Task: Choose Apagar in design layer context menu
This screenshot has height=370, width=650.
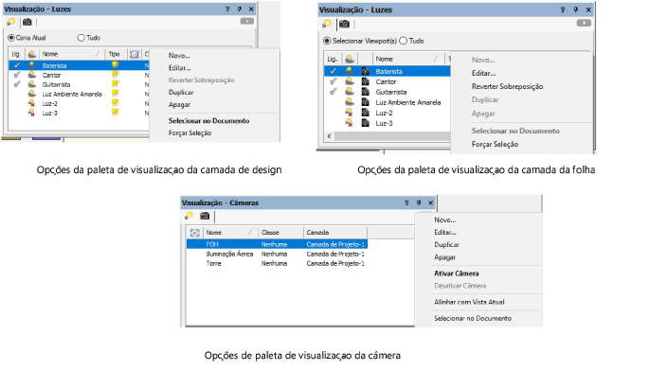Action: point(179,105)
